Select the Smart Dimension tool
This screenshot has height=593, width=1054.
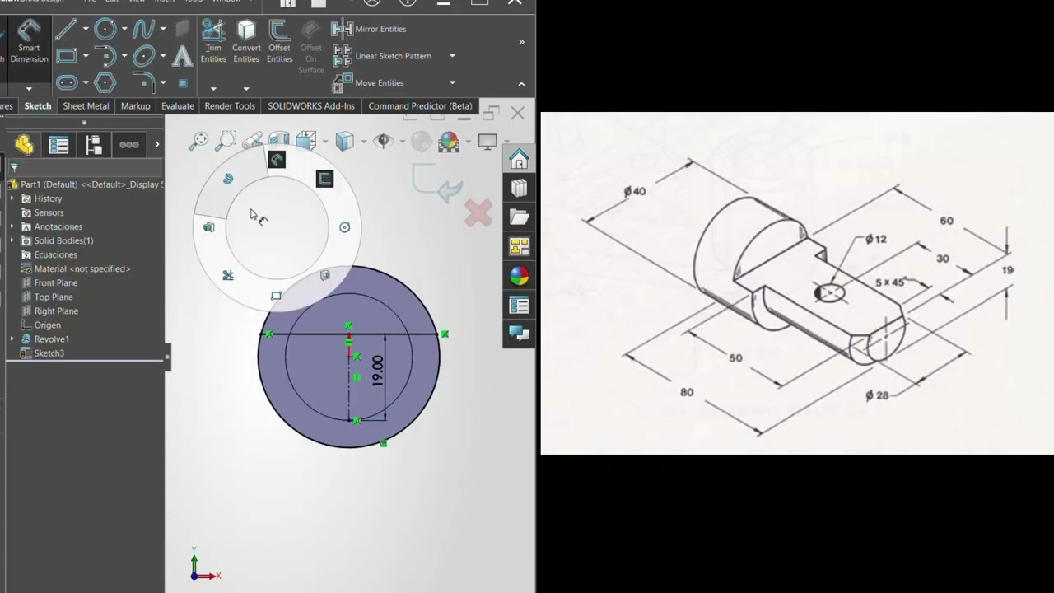coord(29,41)
